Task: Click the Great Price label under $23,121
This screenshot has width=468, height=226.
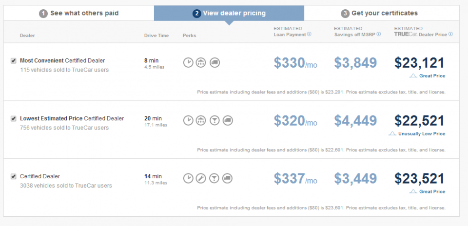Action: (432, 76)
